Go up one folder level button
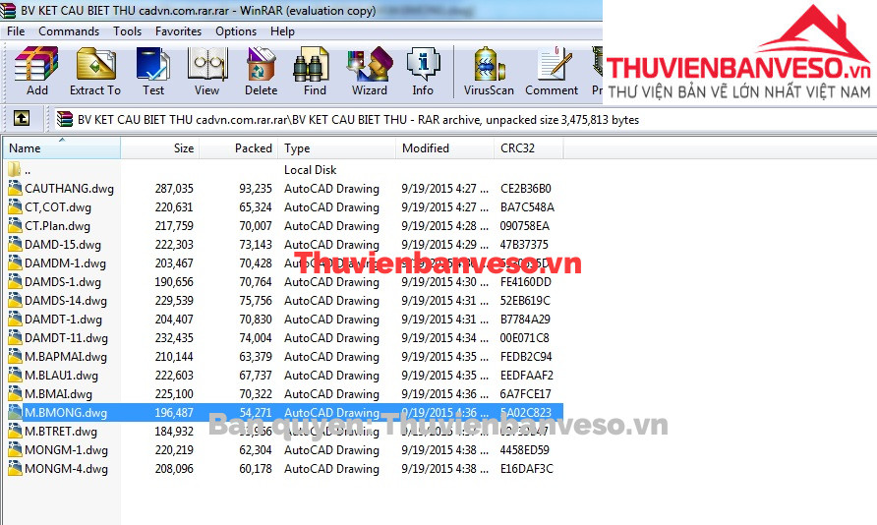The width and height of the screenshot is (877, 525). point(22,120)
